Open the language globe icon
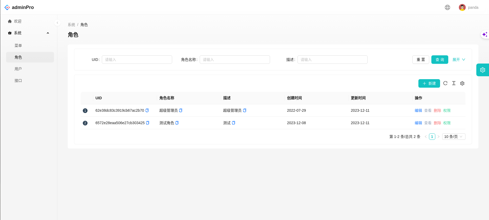The height and width of the screenshot is (220, 489). coord(447,7)
